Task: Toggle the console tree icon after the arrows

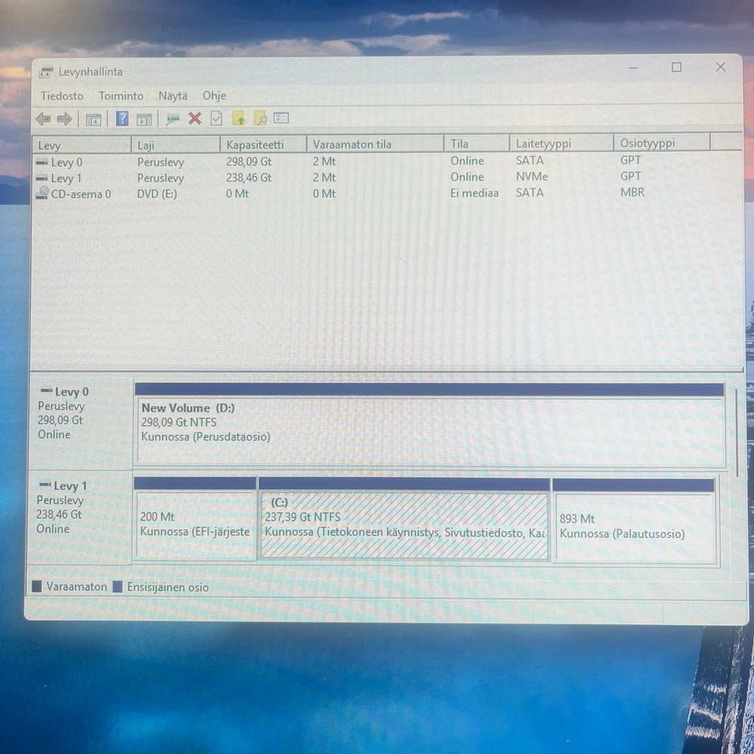Action: tap(93, 119)
